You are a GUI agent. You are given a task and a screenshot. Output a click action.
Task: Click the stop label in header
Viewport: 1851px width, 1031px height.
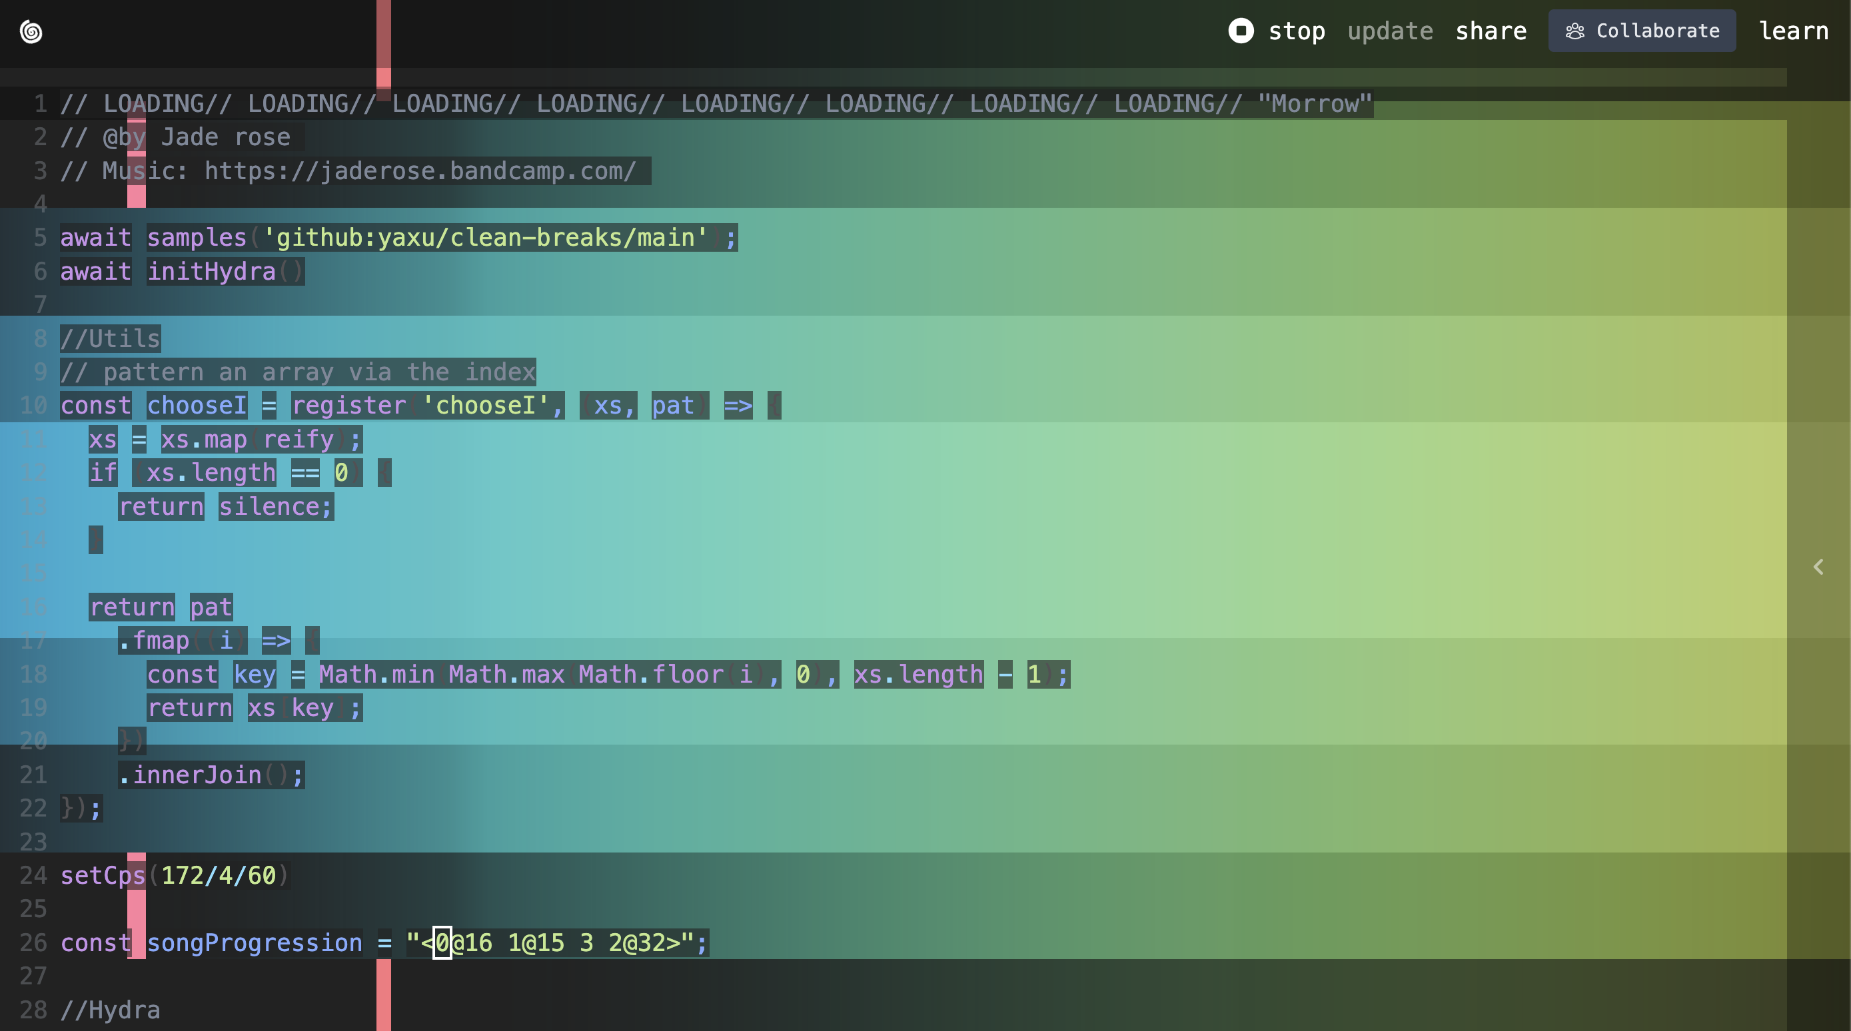click(x=1296, y=31)
